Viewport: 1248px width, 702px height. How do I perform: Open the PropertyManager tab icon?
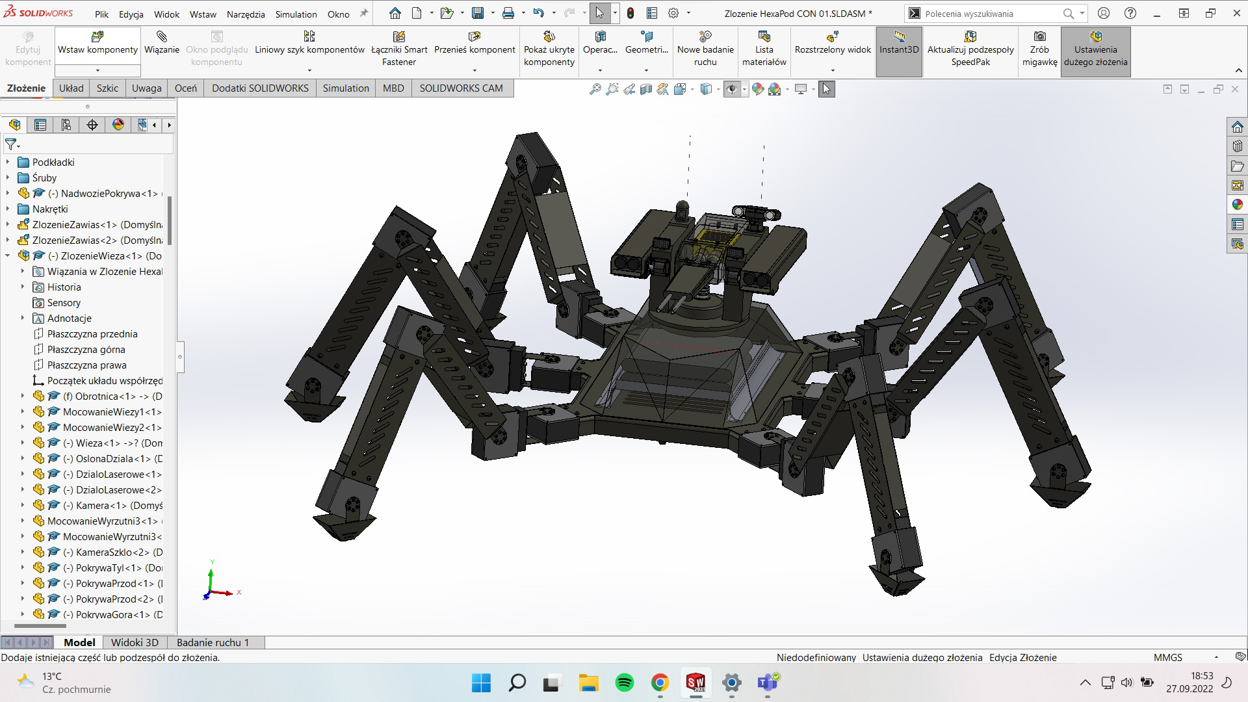point(40,125)
